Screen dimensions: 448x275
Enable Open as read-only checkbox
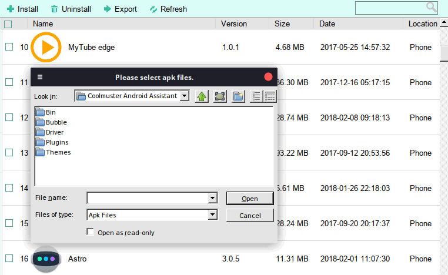91,232
